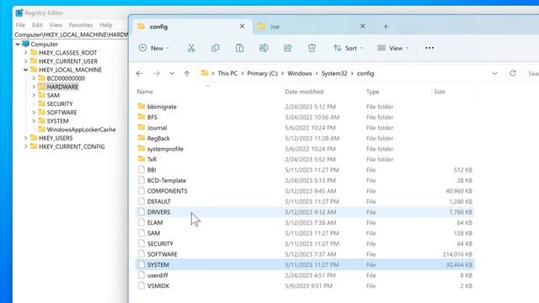Click the Delete trash can icon
Image resolution: width=539 pixels, height=303 pixels.
pos(312,48)
